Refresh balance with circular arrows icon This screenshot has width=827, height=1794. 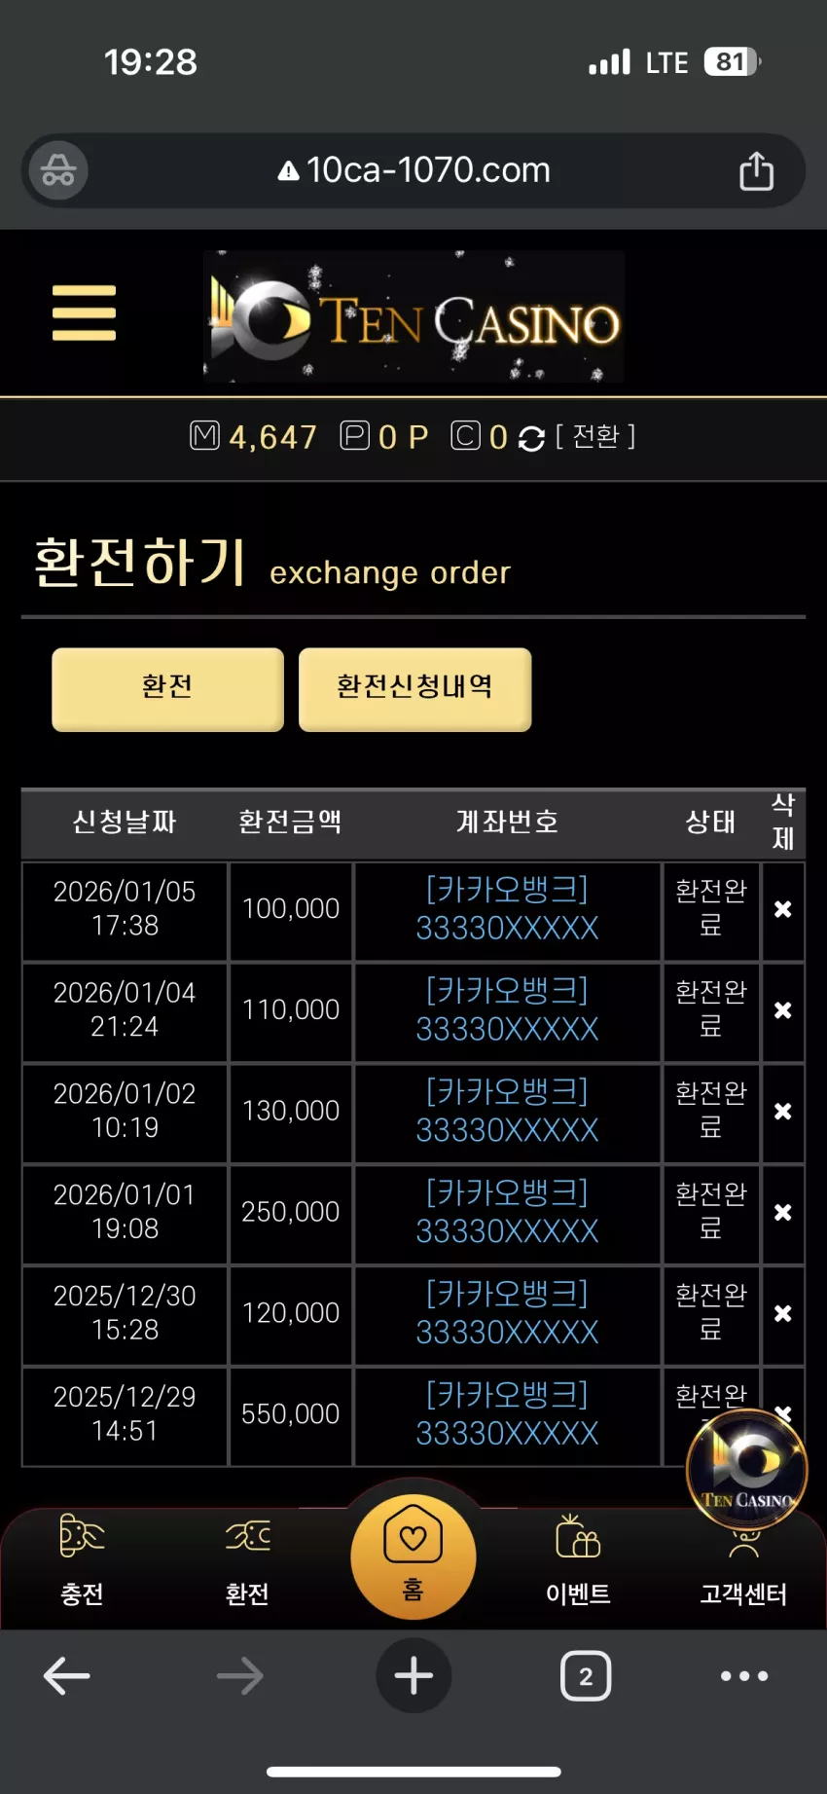[531, 439]
